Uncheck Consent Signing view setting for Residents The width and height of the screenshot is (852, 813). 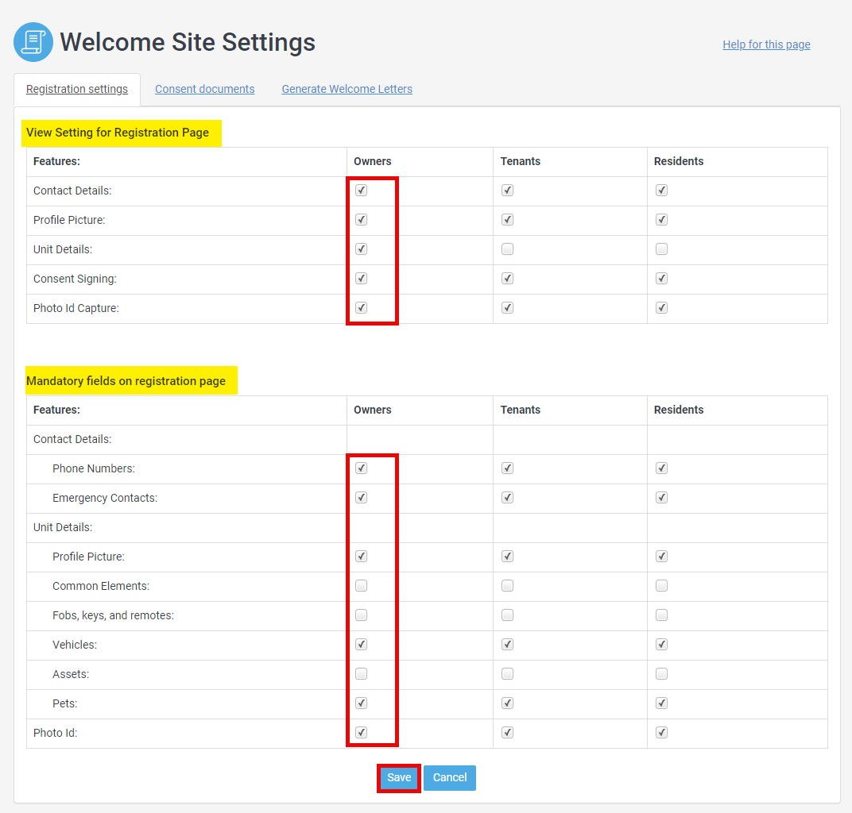click(661, 279)
